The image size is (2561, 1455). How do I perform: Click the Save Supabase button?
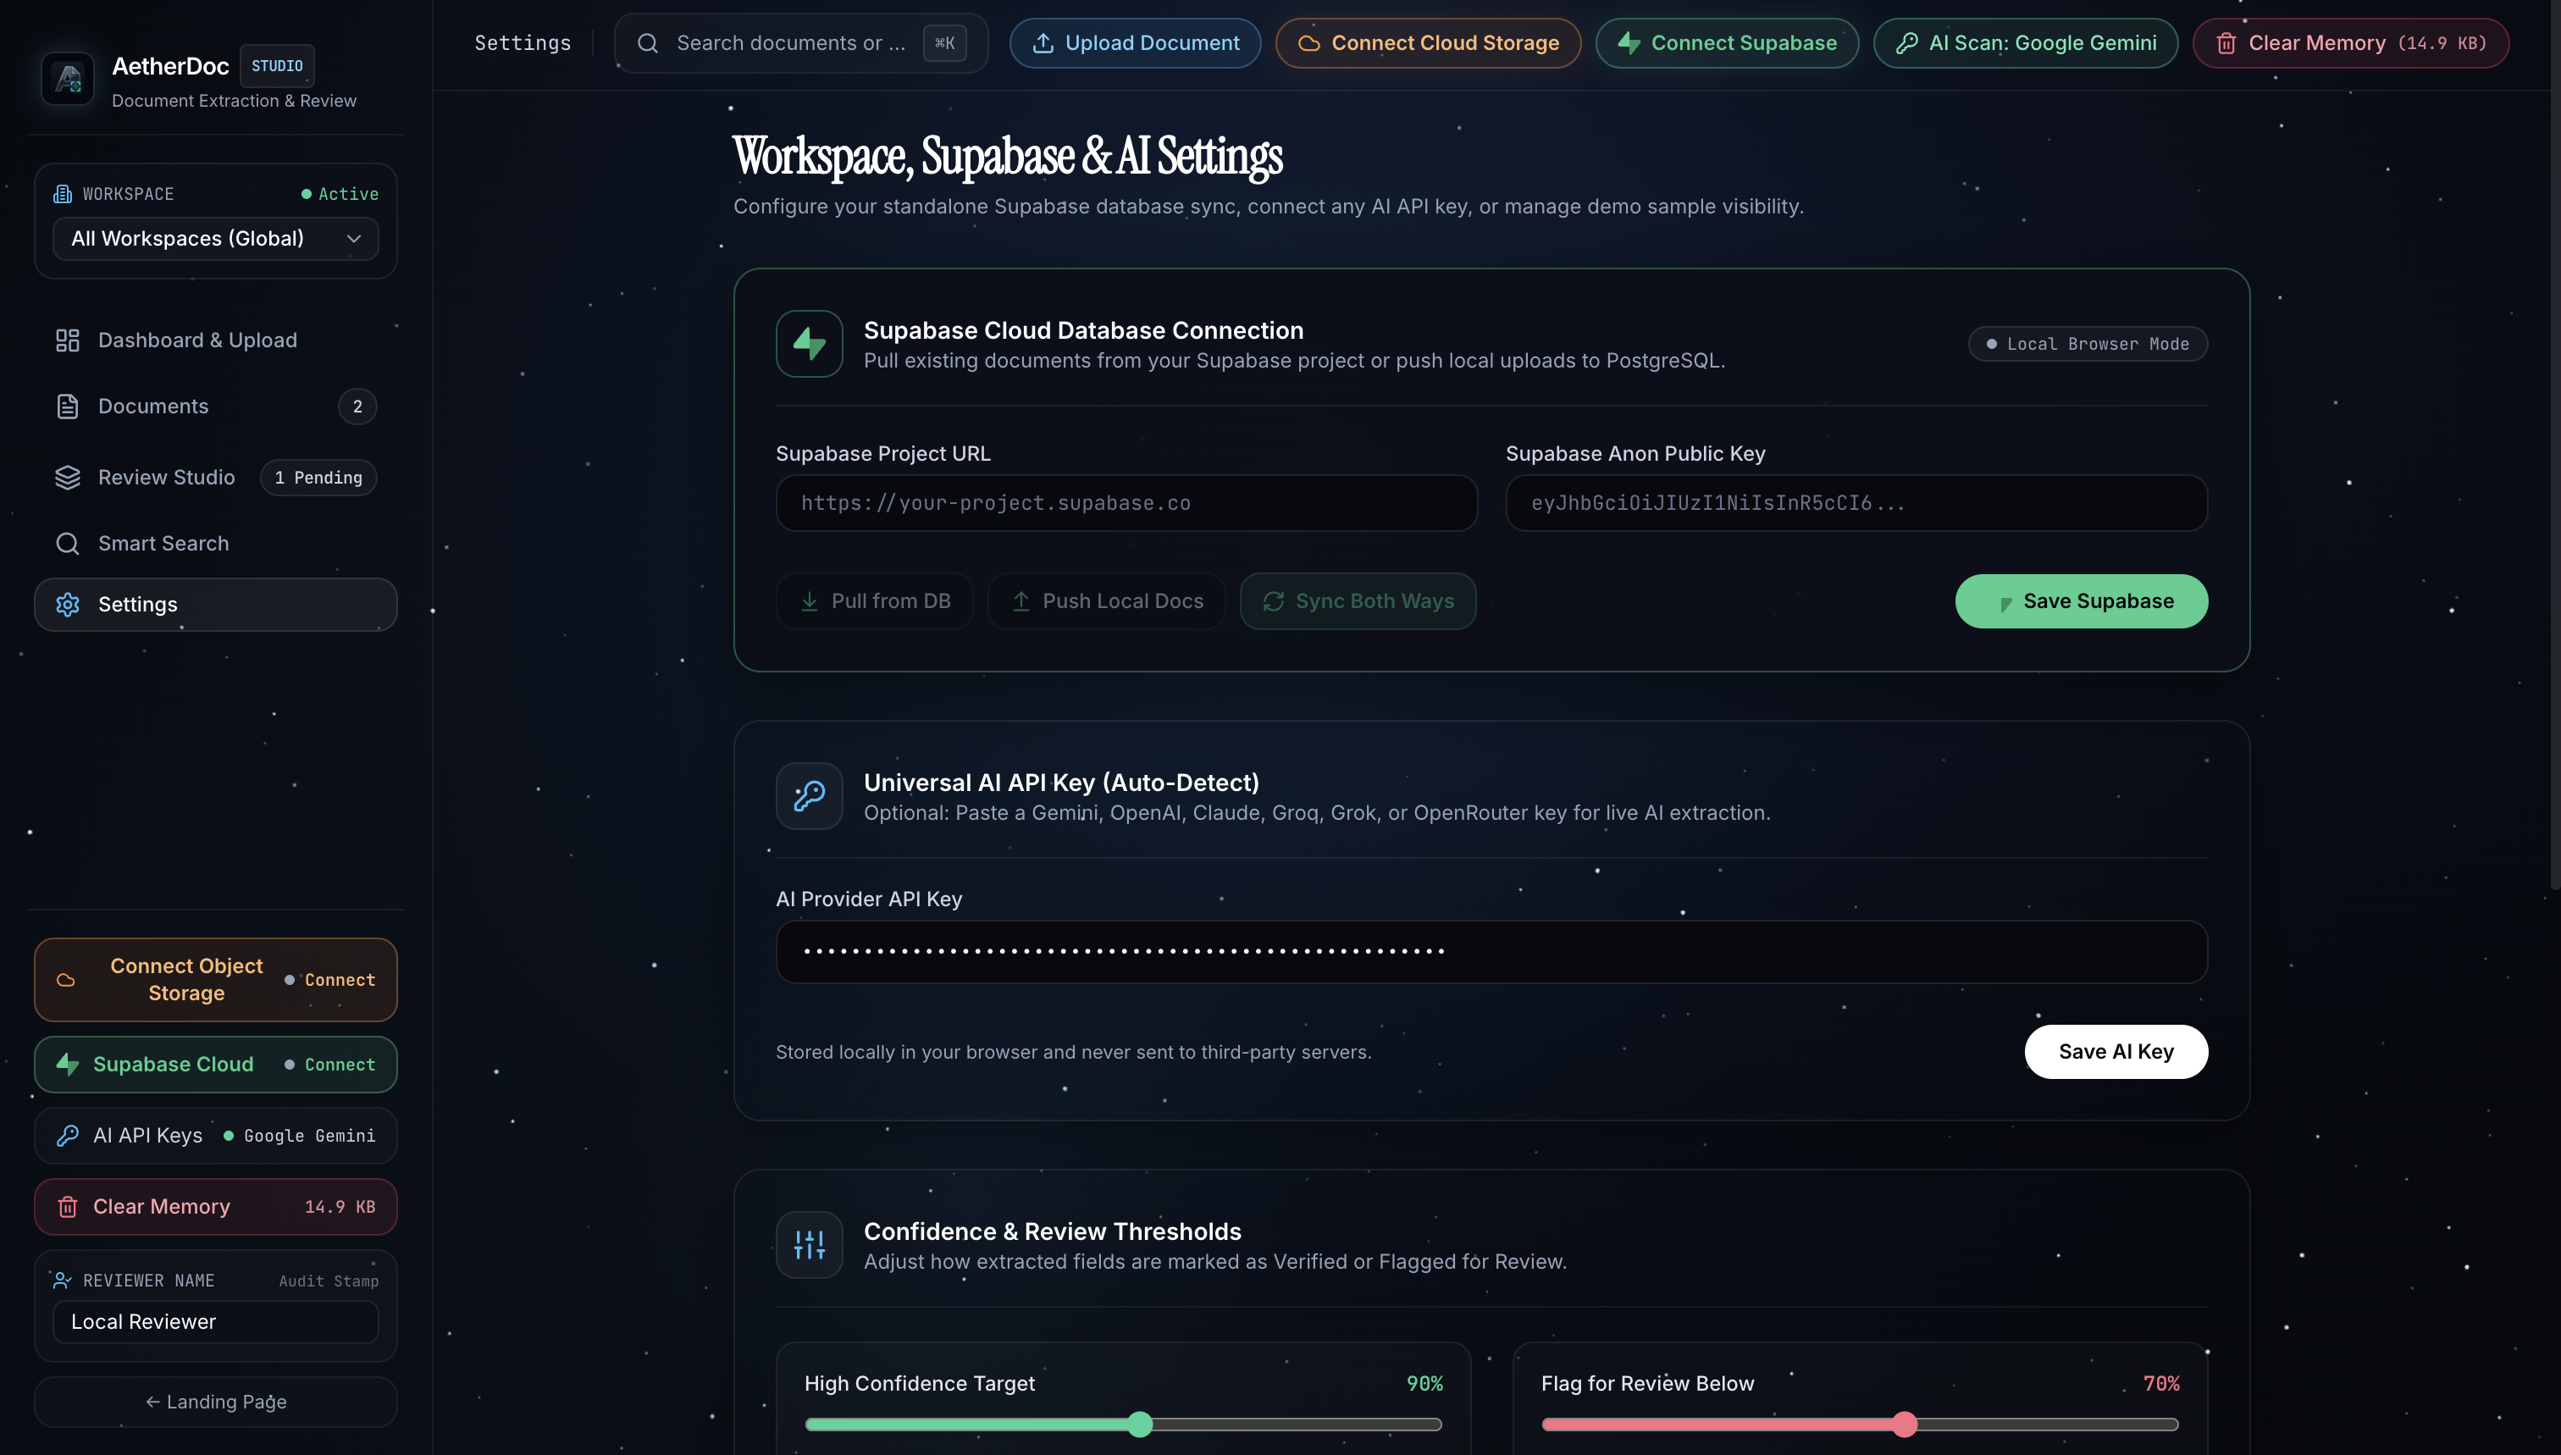point(2082,600)
